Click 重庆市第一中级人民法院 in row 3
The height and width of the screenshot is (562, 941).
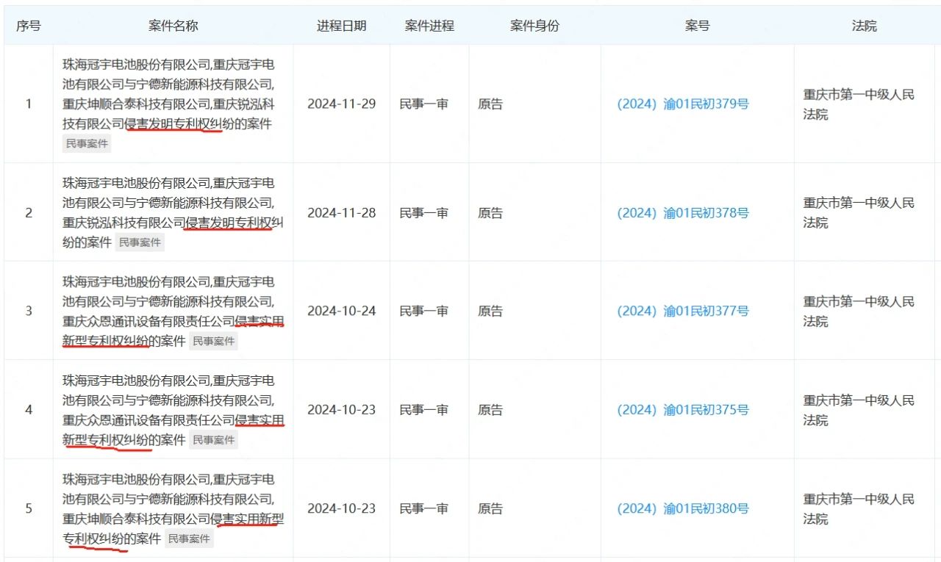[x=859, y=311]
